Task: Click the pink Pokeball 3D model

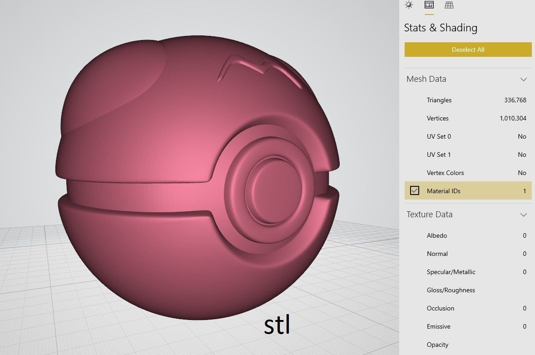Action: tap(197, 177)
